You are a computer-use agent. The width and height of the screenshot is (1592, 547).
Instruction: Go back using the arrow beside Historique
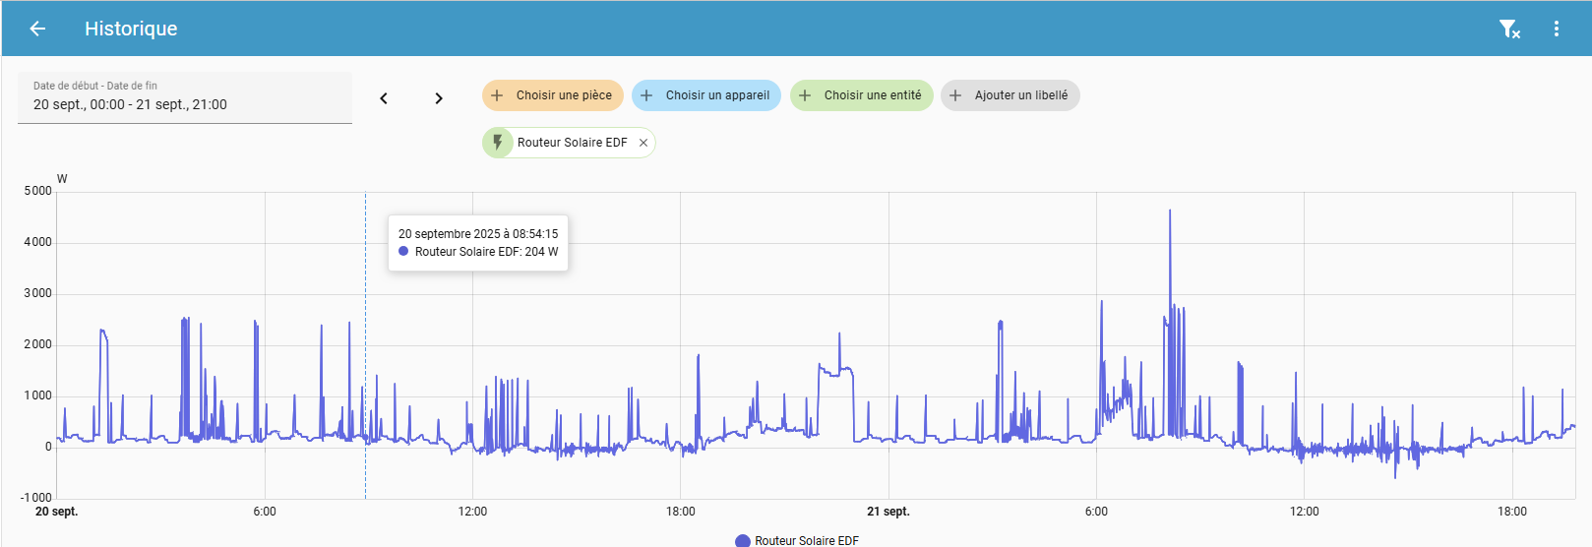pos(37,29)
